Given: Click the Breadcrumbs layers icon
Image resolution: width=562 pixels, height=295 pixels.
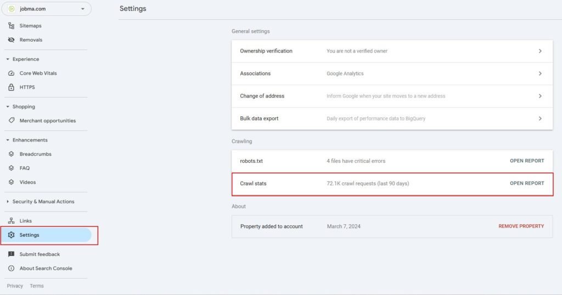Looking at the screenshot, I should (11, 154).
